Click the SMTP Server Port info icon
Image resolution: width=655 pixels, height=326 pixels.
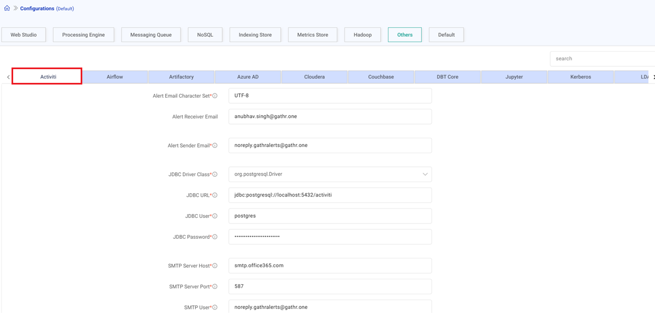coord(215,286)
